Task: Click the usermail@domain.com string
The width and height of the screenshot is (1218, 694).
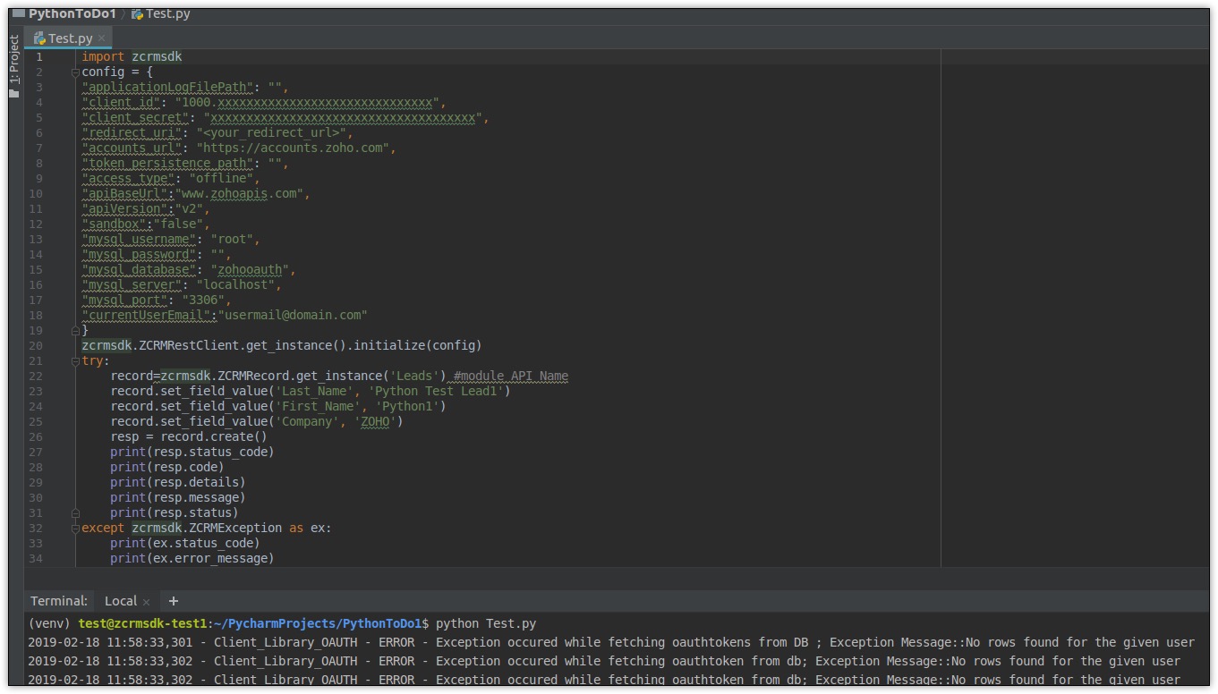Action: click(293, 315)
